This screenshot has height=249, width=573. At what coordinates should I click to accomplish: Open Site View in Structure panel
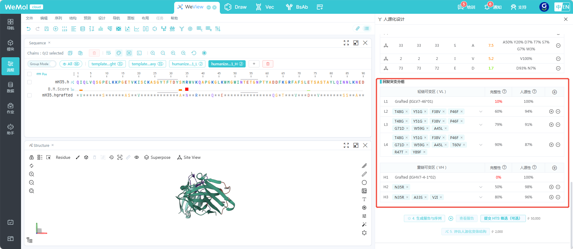click(189, 157)
